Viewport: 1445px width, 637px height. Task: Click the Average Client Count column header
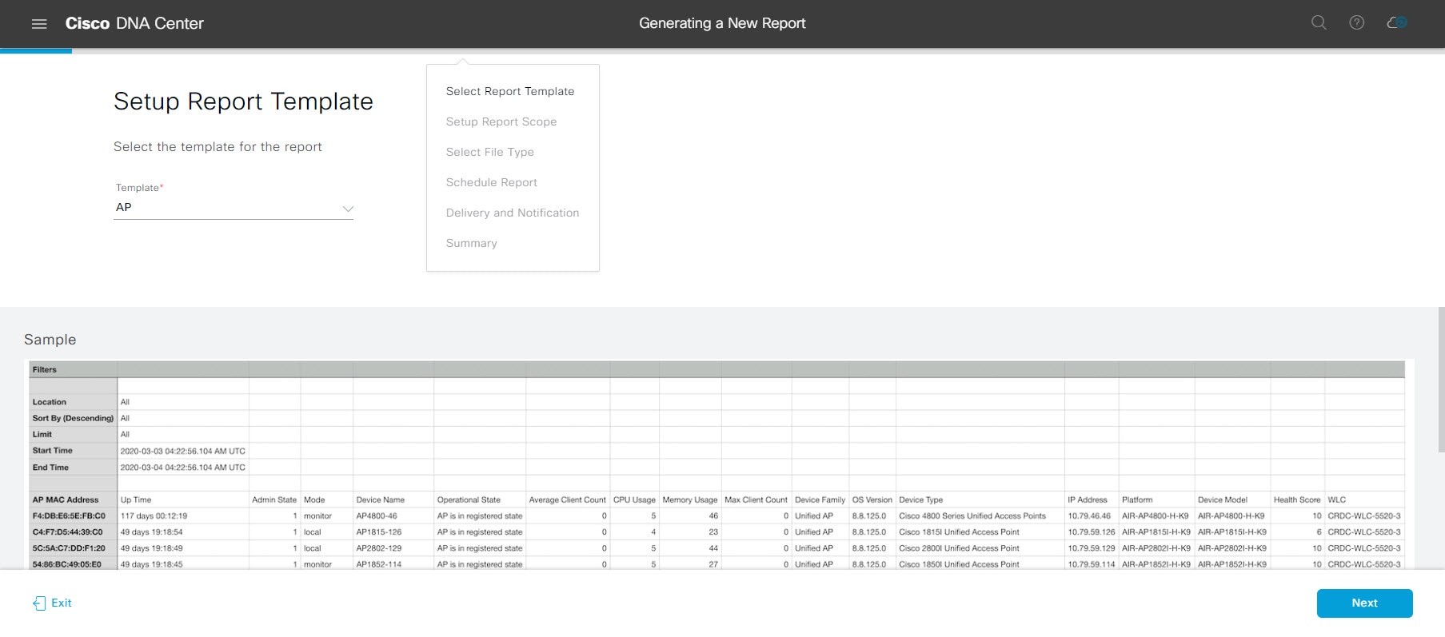568,500
